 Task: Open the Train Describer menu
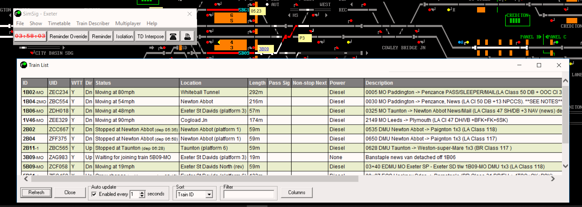click(93, 23)
